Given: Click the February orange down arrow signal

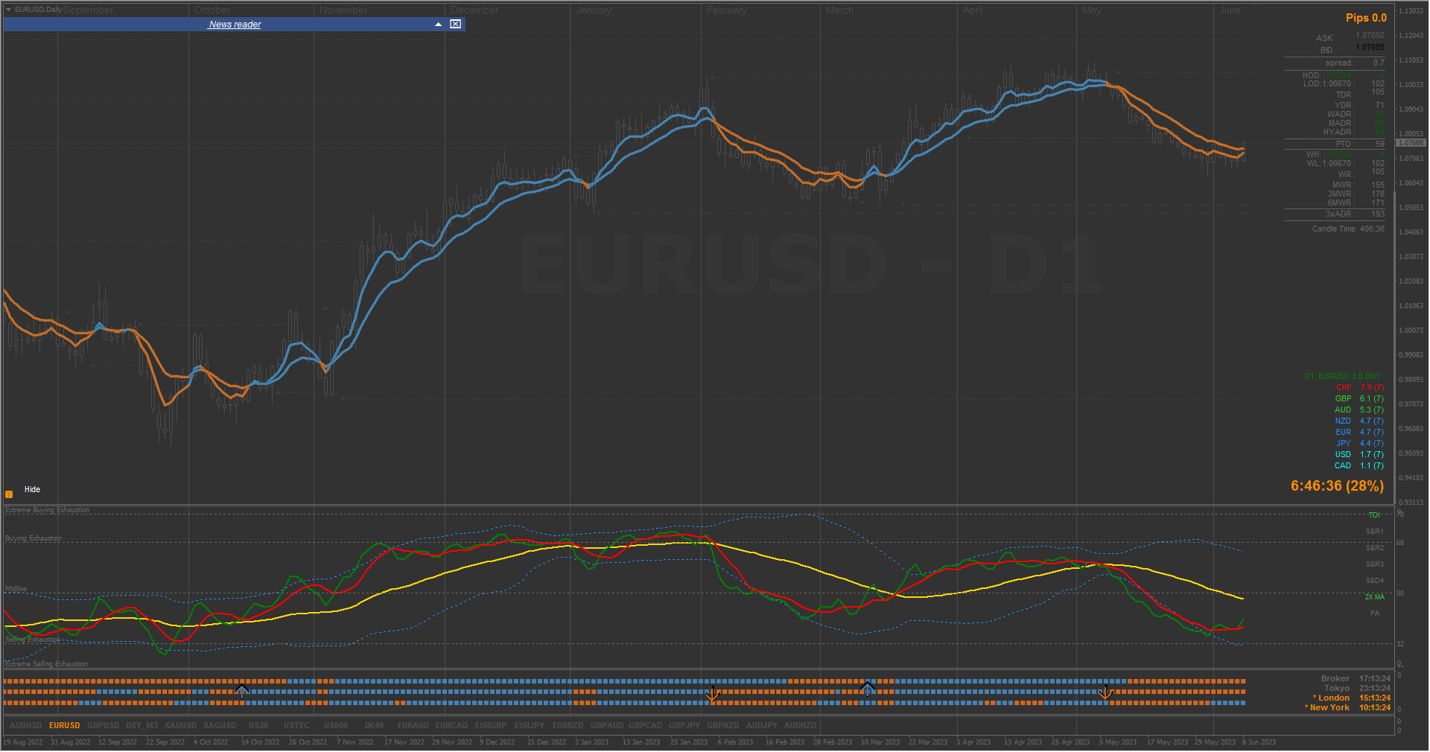Looking at the screenshot, I should [712, 694].
